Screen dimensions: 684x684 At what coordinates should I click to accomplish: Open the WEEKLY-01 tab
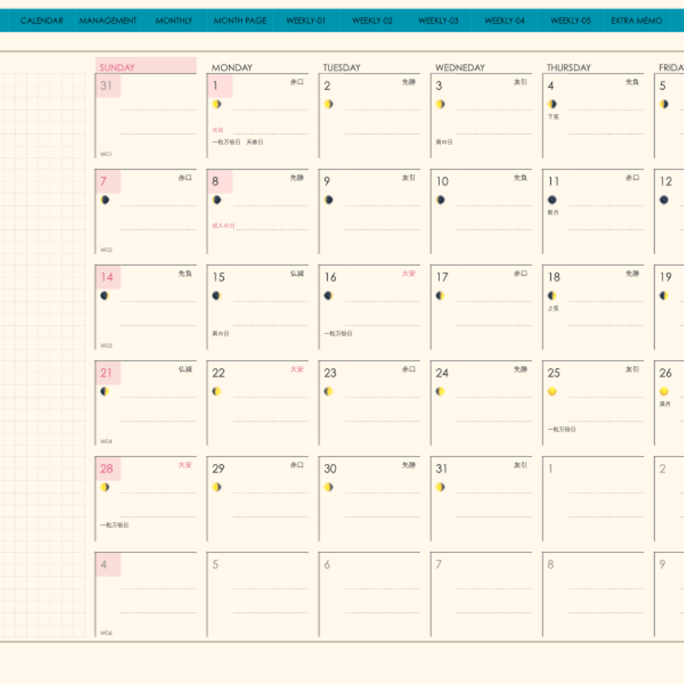click(x=306, y=21)
